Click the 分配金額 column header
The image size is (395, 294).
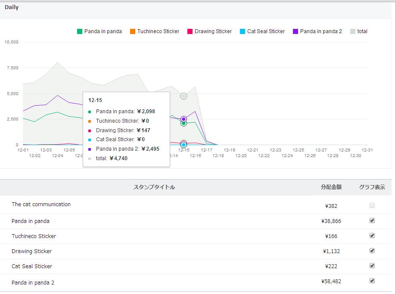[x=331, y=187]
